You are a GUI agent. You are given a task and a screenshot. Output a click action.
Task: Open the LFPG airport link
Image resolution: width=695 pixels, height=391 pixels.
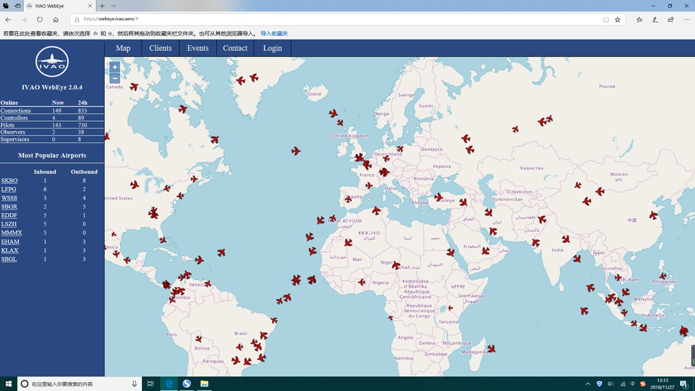pyautogui.click(x=9, y=190)
